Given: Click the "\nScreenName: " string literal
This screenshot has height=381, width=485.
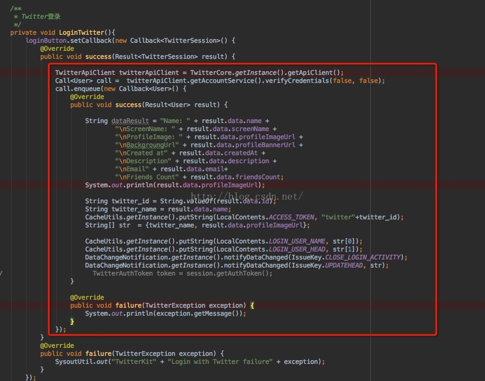Looking at the screenshot, I should pyautogui.click(x=145, y=129).
